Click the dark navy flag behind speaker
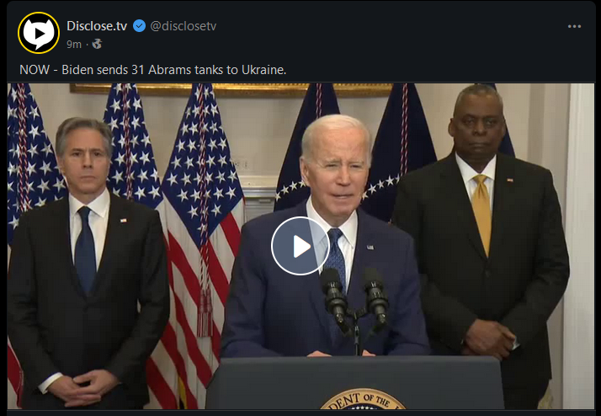Image resolution: width=601 pixels, height=416 pixels. pos(306,147)
